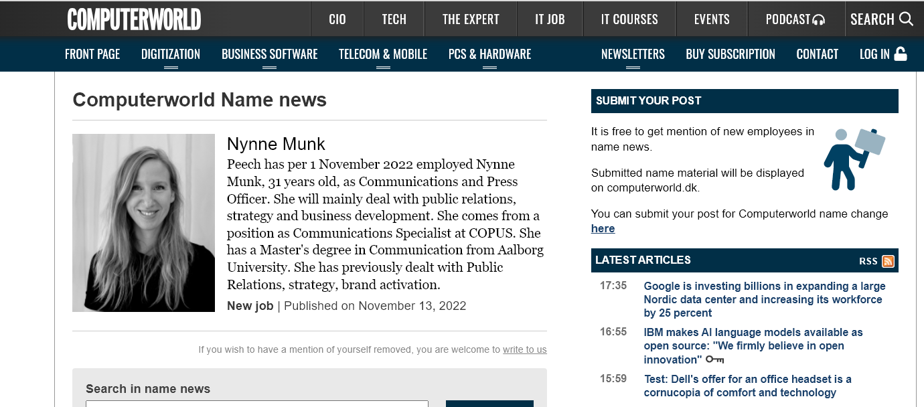The width and height of the screenshot is (924, 407).
Task: Expand the Newsletters menu
Action: click(633, 55)
